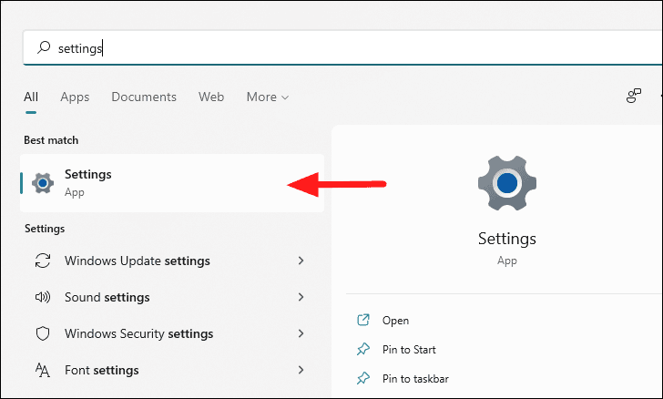The image size is (663, 399).
Task: Click the Sound speaker icon
Action: coord(43,297)
